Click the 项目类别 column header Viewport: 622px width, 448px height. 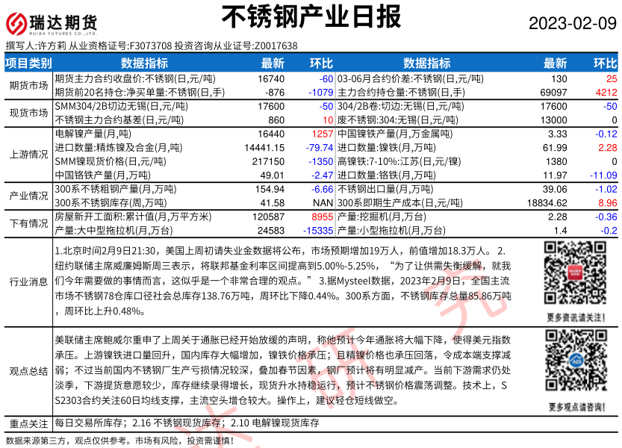click(29, 63)
